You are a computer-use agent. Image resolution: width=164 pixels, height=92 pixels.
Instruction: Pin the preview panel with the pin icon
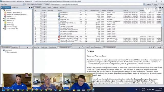tap(154, 47)
